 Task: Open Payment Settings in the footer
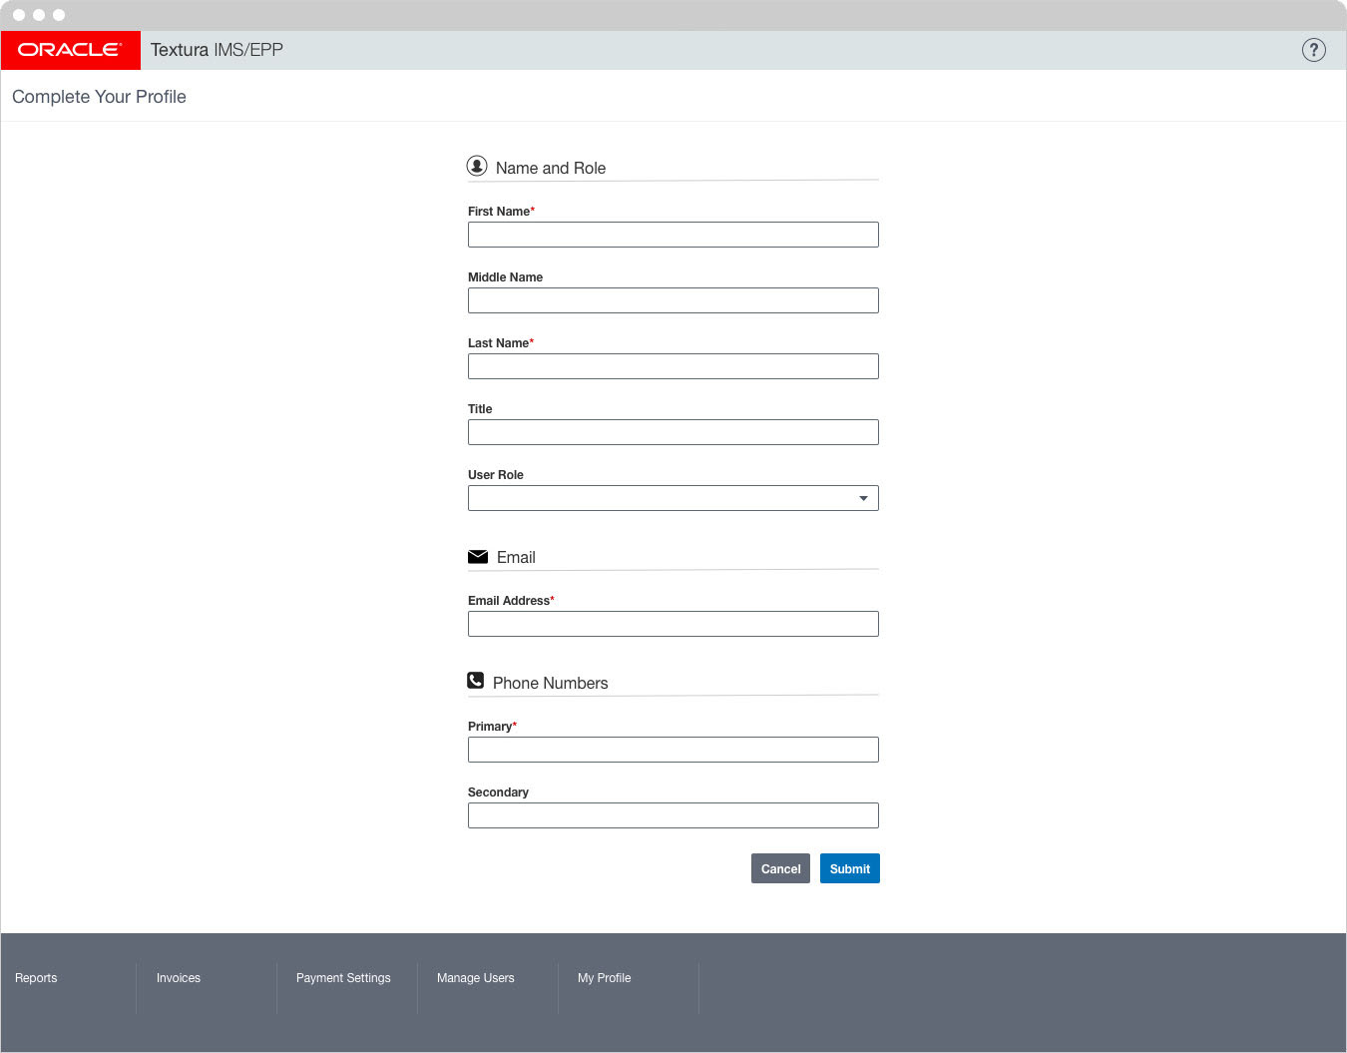(x=343, y=978)
